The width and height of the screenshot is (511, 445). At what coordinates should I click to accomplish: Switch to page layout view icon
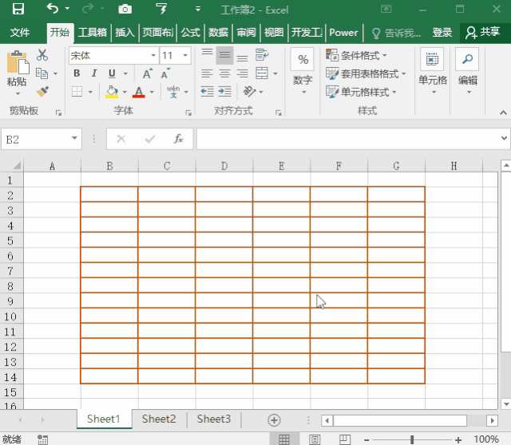315,439
